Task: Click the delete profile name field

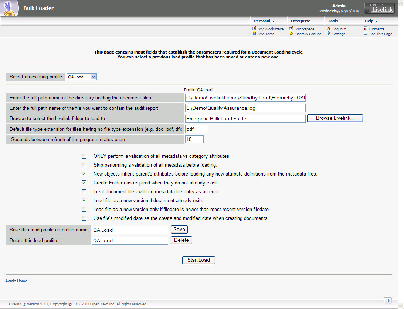Action: [130, 241]
